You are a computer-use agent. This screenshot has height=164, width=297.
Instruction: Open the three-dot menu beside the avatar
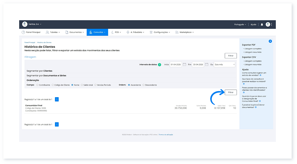(x=271, y=24)
